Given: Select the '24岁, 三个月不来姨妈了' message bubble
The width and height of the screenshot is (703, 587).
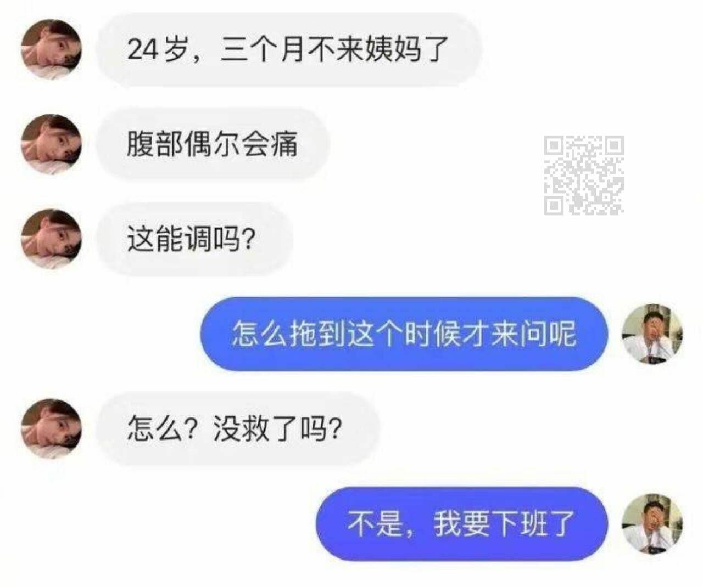Looking at the screenshot, I should point(289,49).
